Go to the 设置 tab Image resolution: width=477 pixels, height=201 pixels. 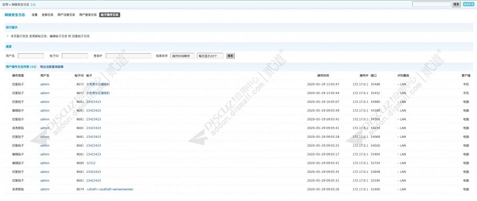[x=35, y=15]
